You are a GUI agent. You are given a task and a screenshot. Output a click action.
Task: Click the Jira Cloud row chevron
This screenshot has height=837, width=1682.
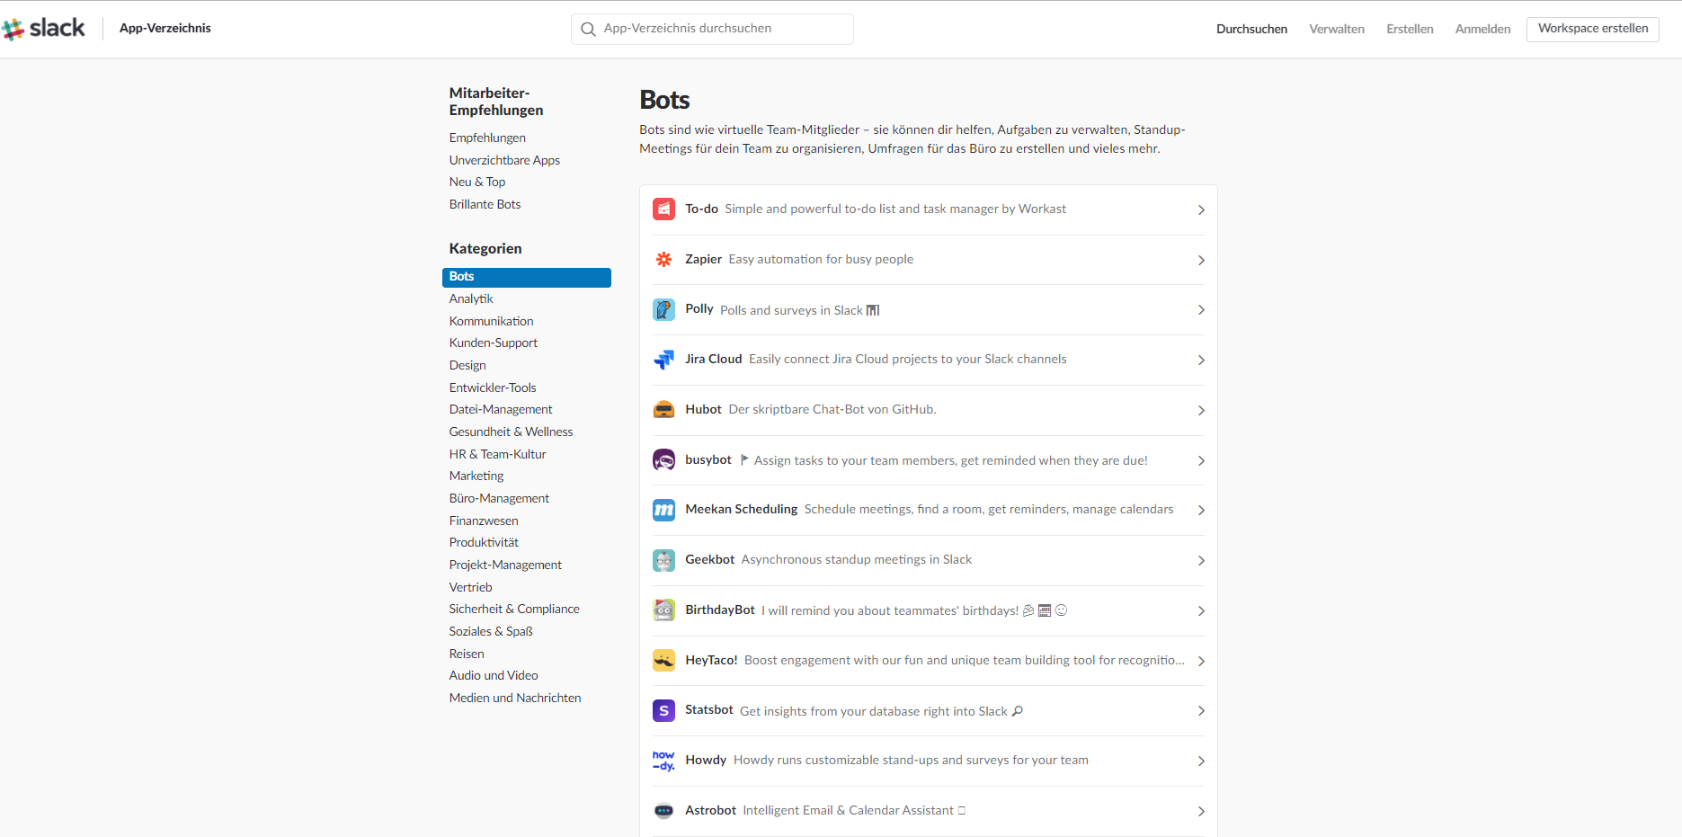pyautogui.click(x=1201, y=360)
